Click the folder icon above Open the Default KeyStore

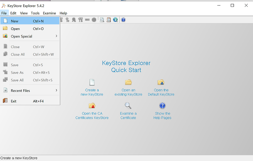click(161, 82)
